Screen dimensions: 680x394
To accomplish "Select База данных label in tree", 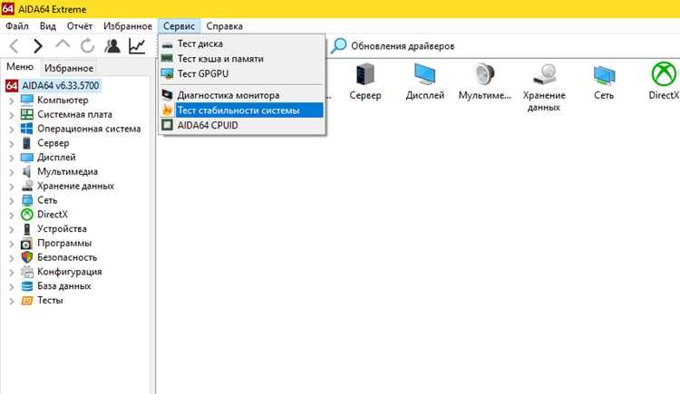I will 64,286.
